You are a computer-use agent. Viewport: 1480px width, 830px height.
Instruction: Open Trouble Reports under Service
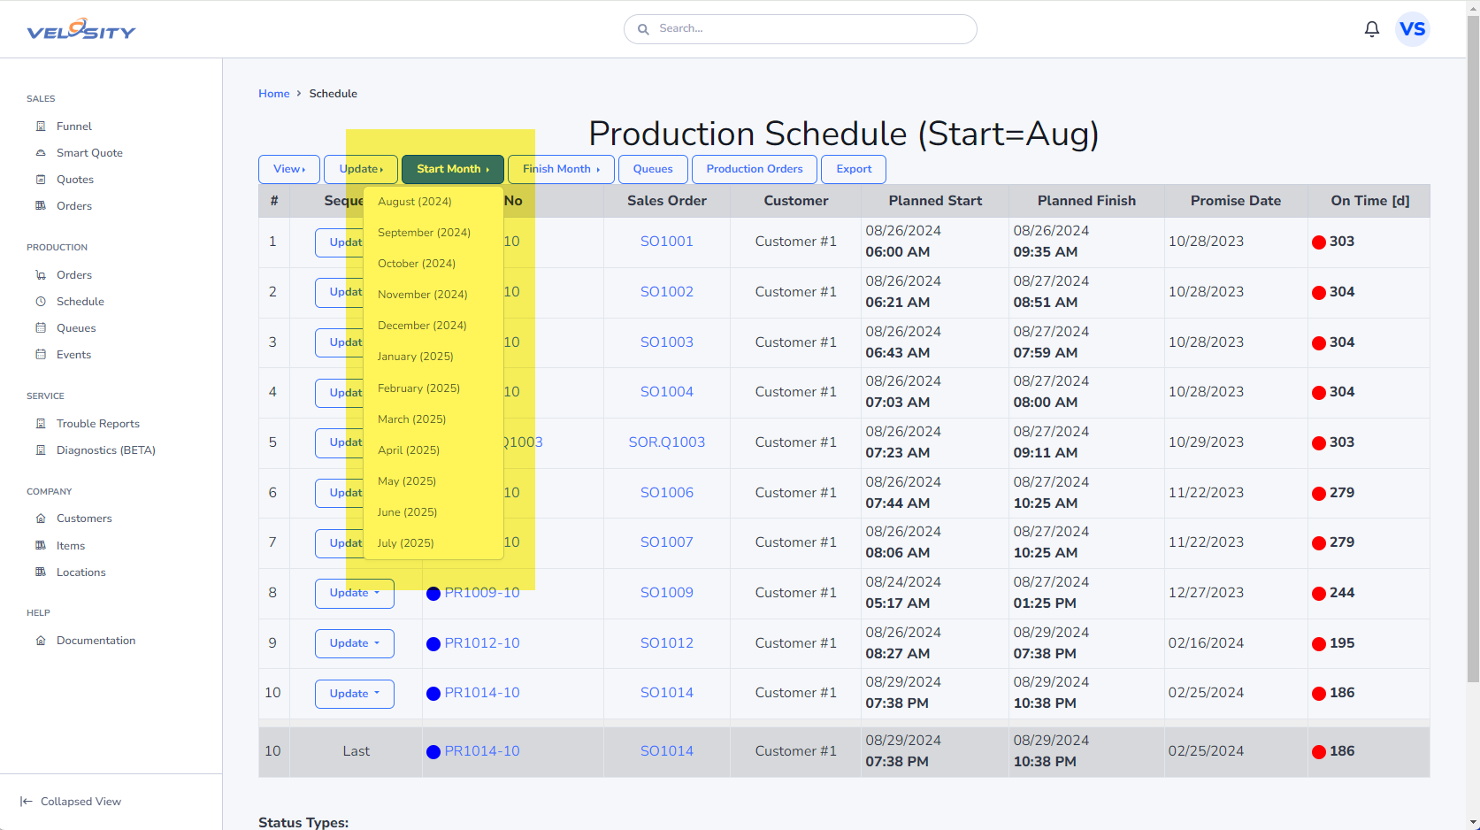(97, 424)
